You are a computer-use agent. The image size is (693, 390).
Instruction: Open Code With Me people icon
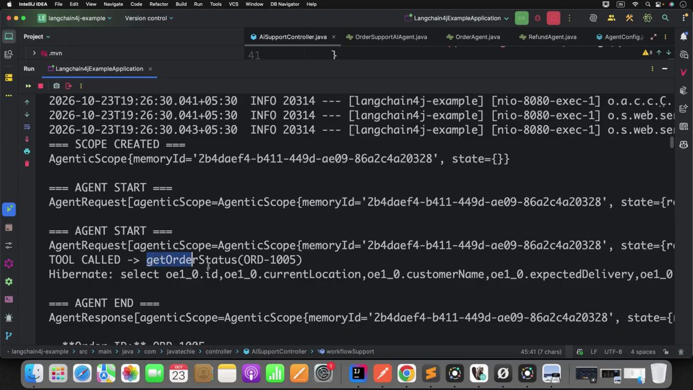(x=611, y=18)
